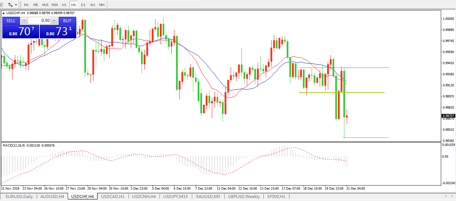Viewport: 456px width, 201px height.
Task: Open the arrows tool dropdown arrow
Action: coord(16,5)
